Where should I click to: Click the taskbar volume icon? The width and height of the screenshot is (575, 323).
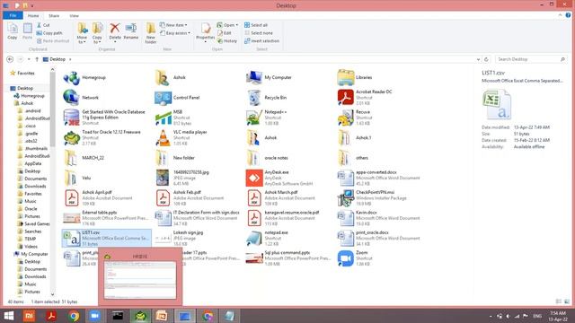[x=509, y=316]
